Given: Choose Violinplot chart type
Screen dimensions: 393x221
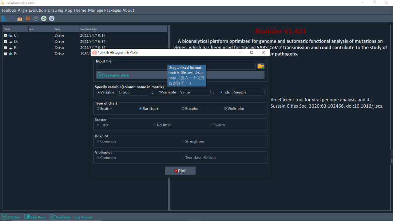Looking at the screenshot, I should tap(234, 109).
